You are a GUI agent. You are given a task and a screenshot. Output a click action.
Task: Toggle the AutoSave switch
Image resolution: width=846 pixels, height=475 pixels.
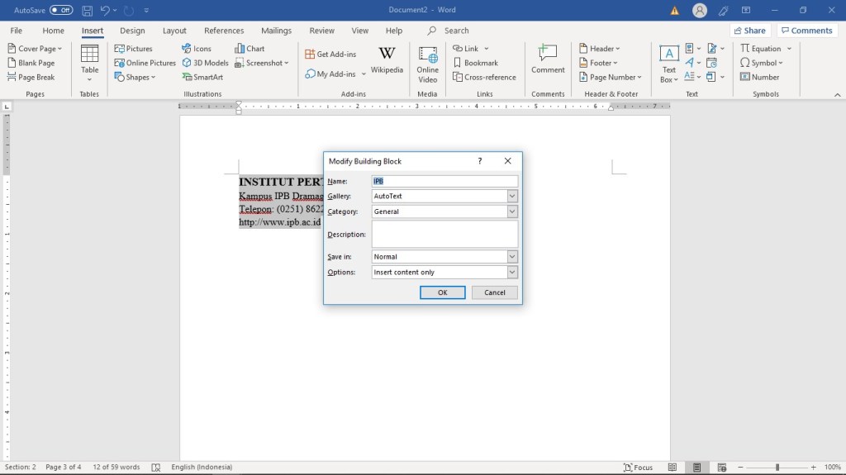(61, 10)
